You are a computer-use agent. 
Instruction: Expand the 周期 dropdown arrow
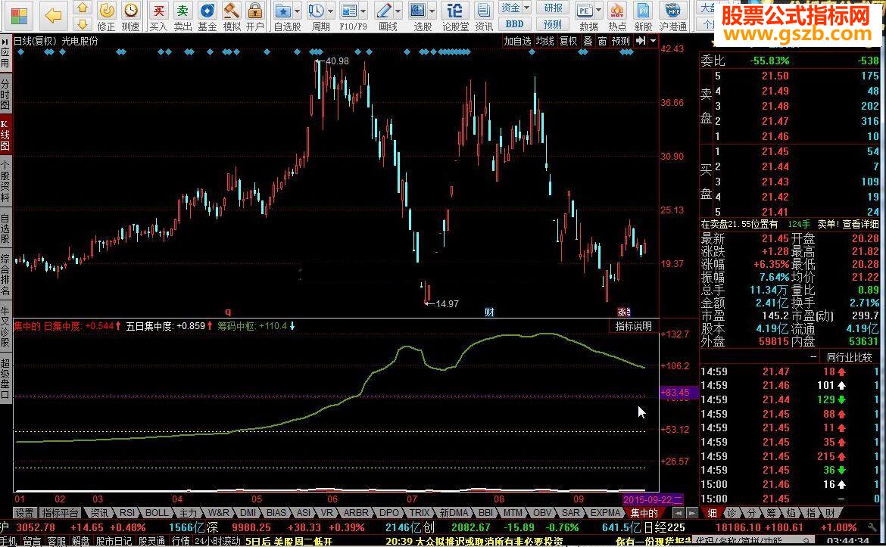[331, 11]
